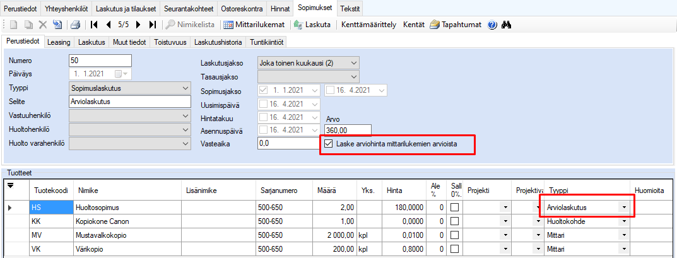677x258 pixels.
Task: Switch to Laskutus ja tilaukset tab
Action: 127,8
